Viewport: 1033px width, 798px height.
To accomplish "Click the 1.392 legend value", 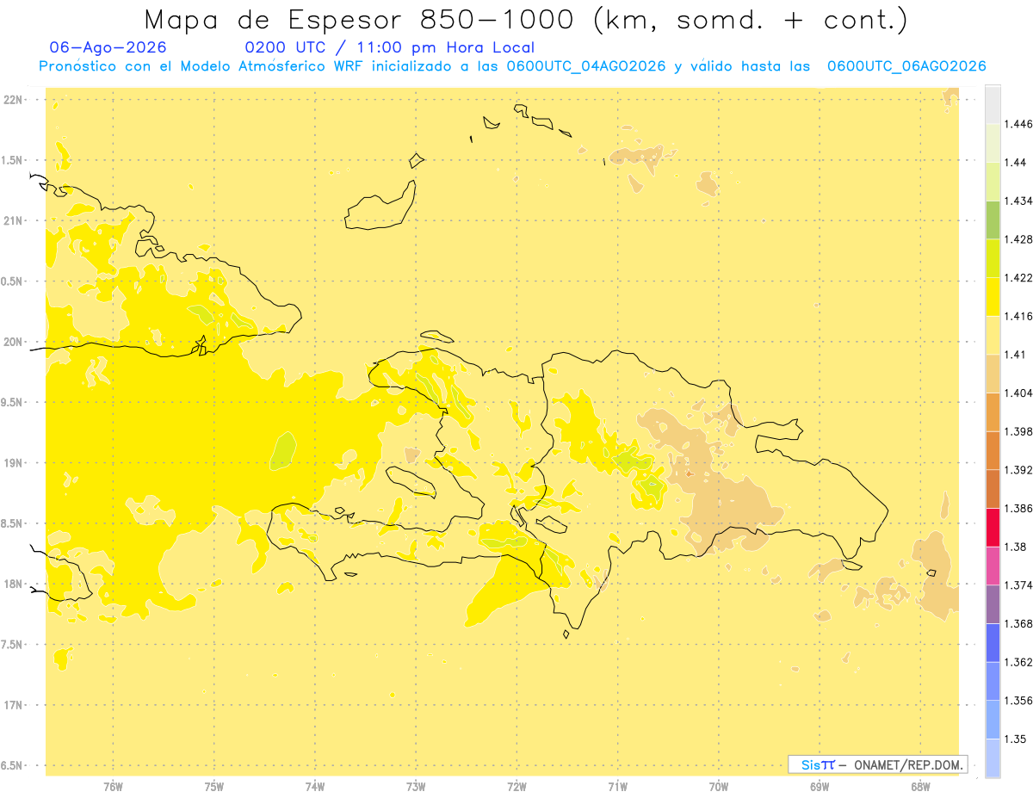I will (x=1019, y=470).
